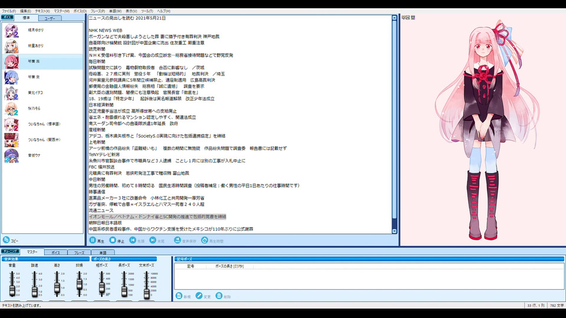Screen dimensions: 566x318
Task: Switch to the 標準 voice tab
Action: 27,18
